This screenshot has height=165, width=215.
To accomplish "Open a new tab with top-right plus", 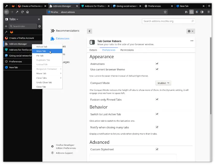I will coord(209,6).
